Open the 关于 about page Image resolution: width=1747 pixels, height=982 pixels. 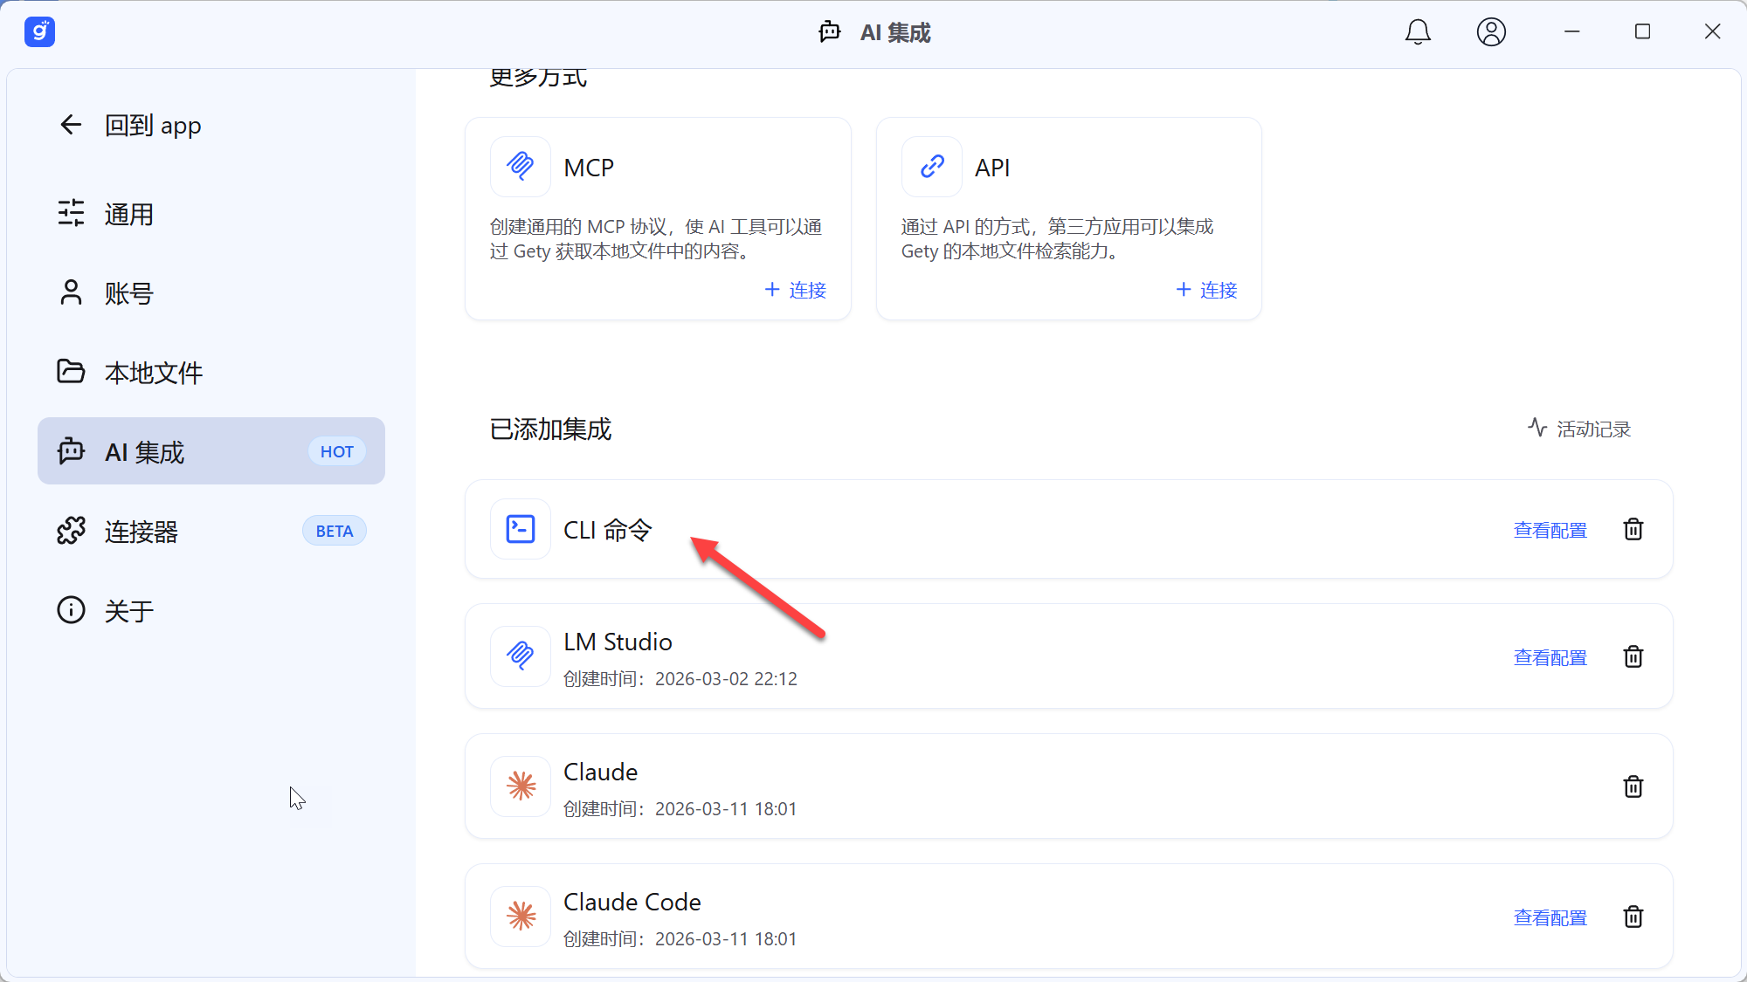(211, 610)
